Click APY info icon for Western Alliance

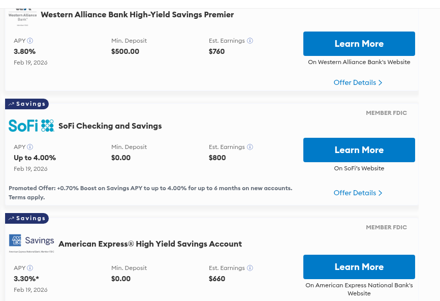click(x=30, y=41)
